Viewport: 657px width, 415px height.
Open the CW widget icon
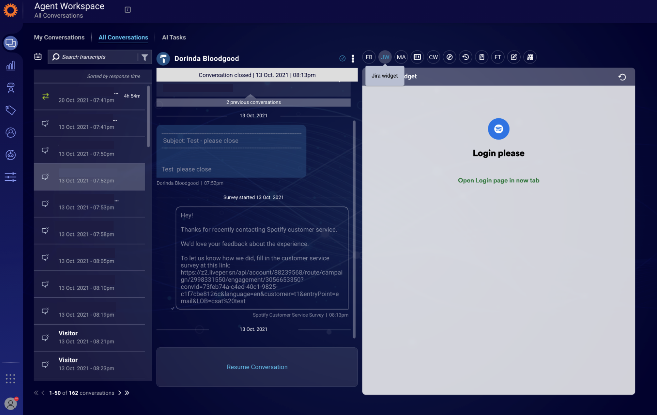click(x=433, y=57)
